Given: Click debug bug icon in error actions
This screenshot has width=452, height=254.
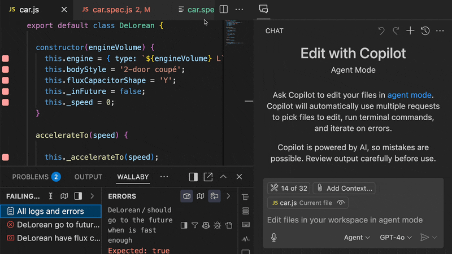Looking at the screenshot, I should pos(217,225).
